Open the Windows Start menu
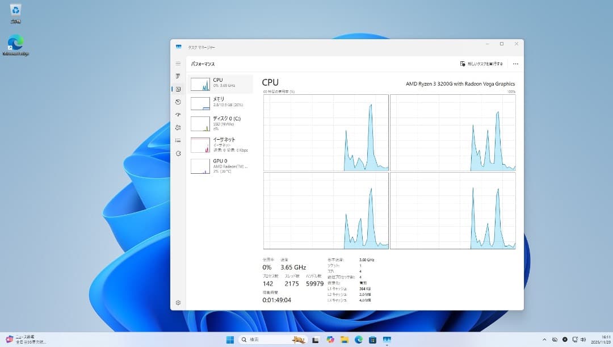 coord(230,339)
